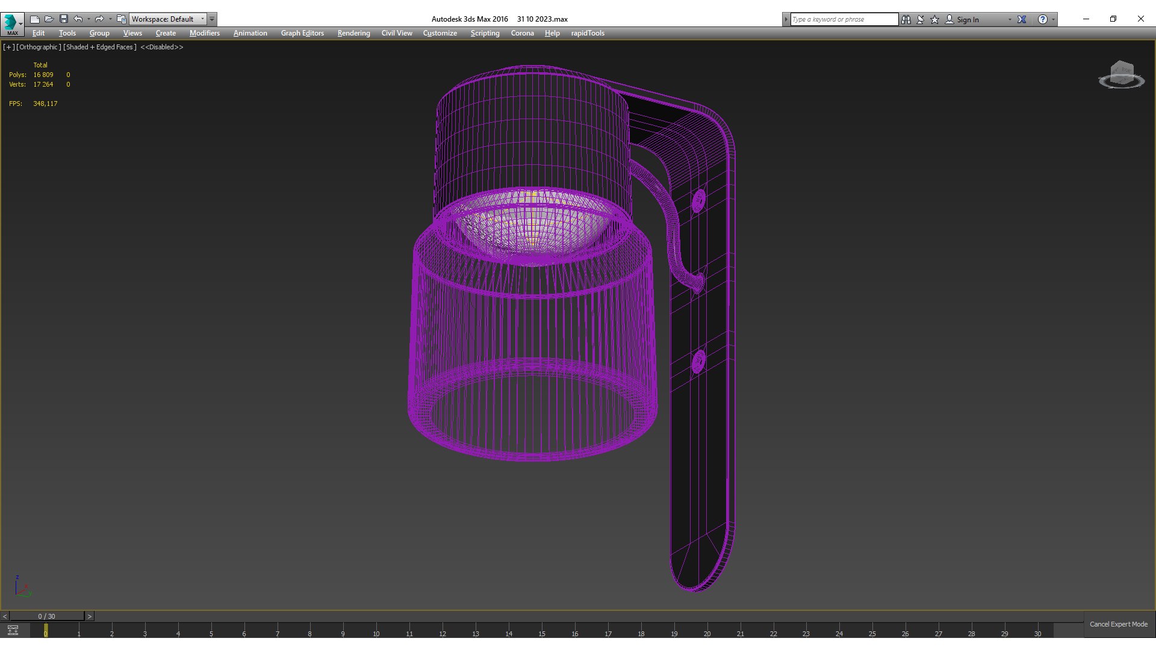Open the Modifiers menu

pyautogui.click(x=205, y=33)
